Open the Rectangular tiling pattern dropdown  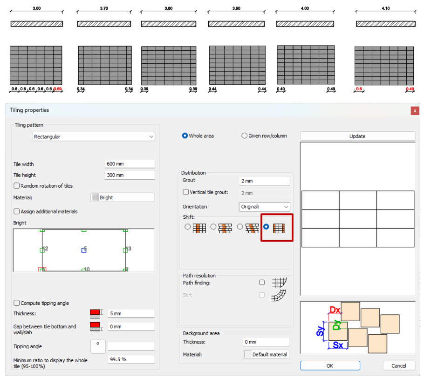pyautogui.click(x=94, y=136)
